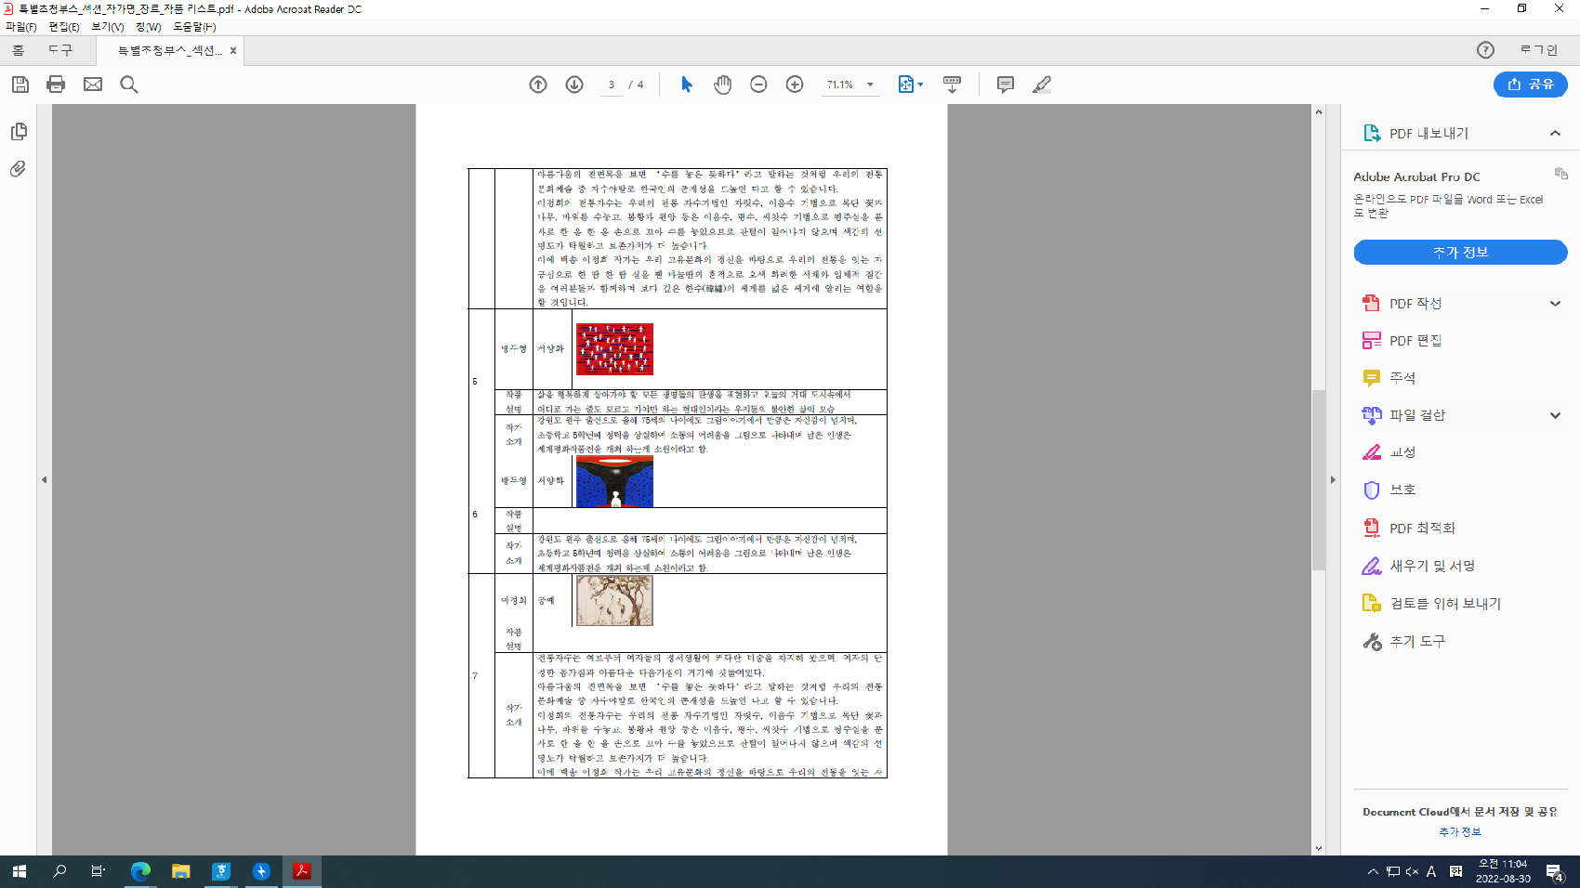
Task: Click the blue 추가 정보 button
Action: point(1460,252)
